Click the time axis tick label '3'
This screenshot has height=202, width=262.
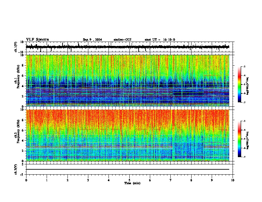pos(88,180)
